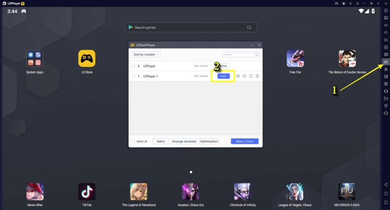Open shared folder icon in sidebar

pos(386,98)
